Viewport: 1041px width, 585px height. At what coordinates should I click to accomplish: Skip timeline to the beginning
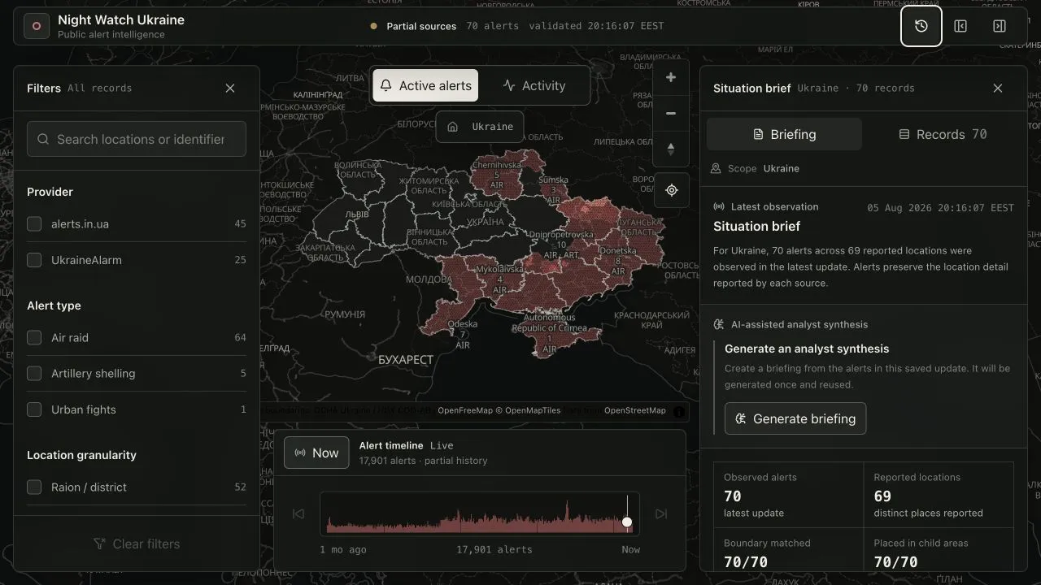point(298,513)
